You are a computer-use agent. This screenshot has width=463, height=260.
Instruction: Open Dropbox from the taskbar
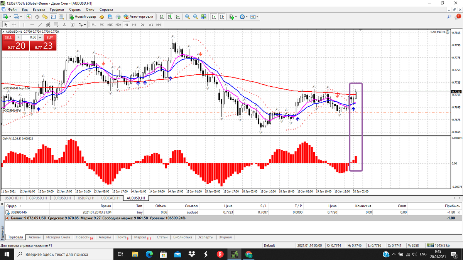click(x=191, y=254)
